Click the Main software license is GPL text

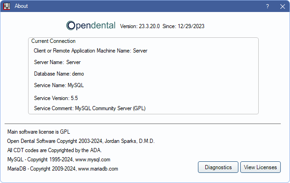(x=39, y=132)
